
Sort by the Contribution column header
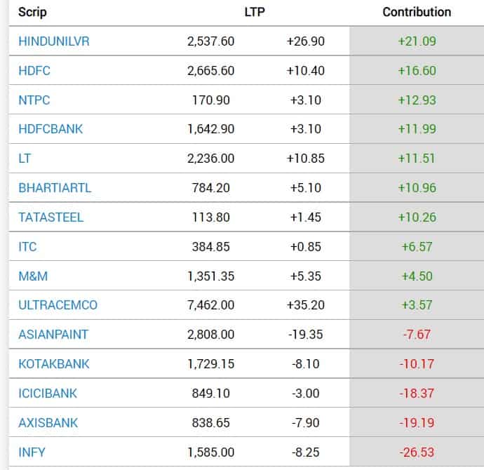pyautogui.click(x=417, y=12)
